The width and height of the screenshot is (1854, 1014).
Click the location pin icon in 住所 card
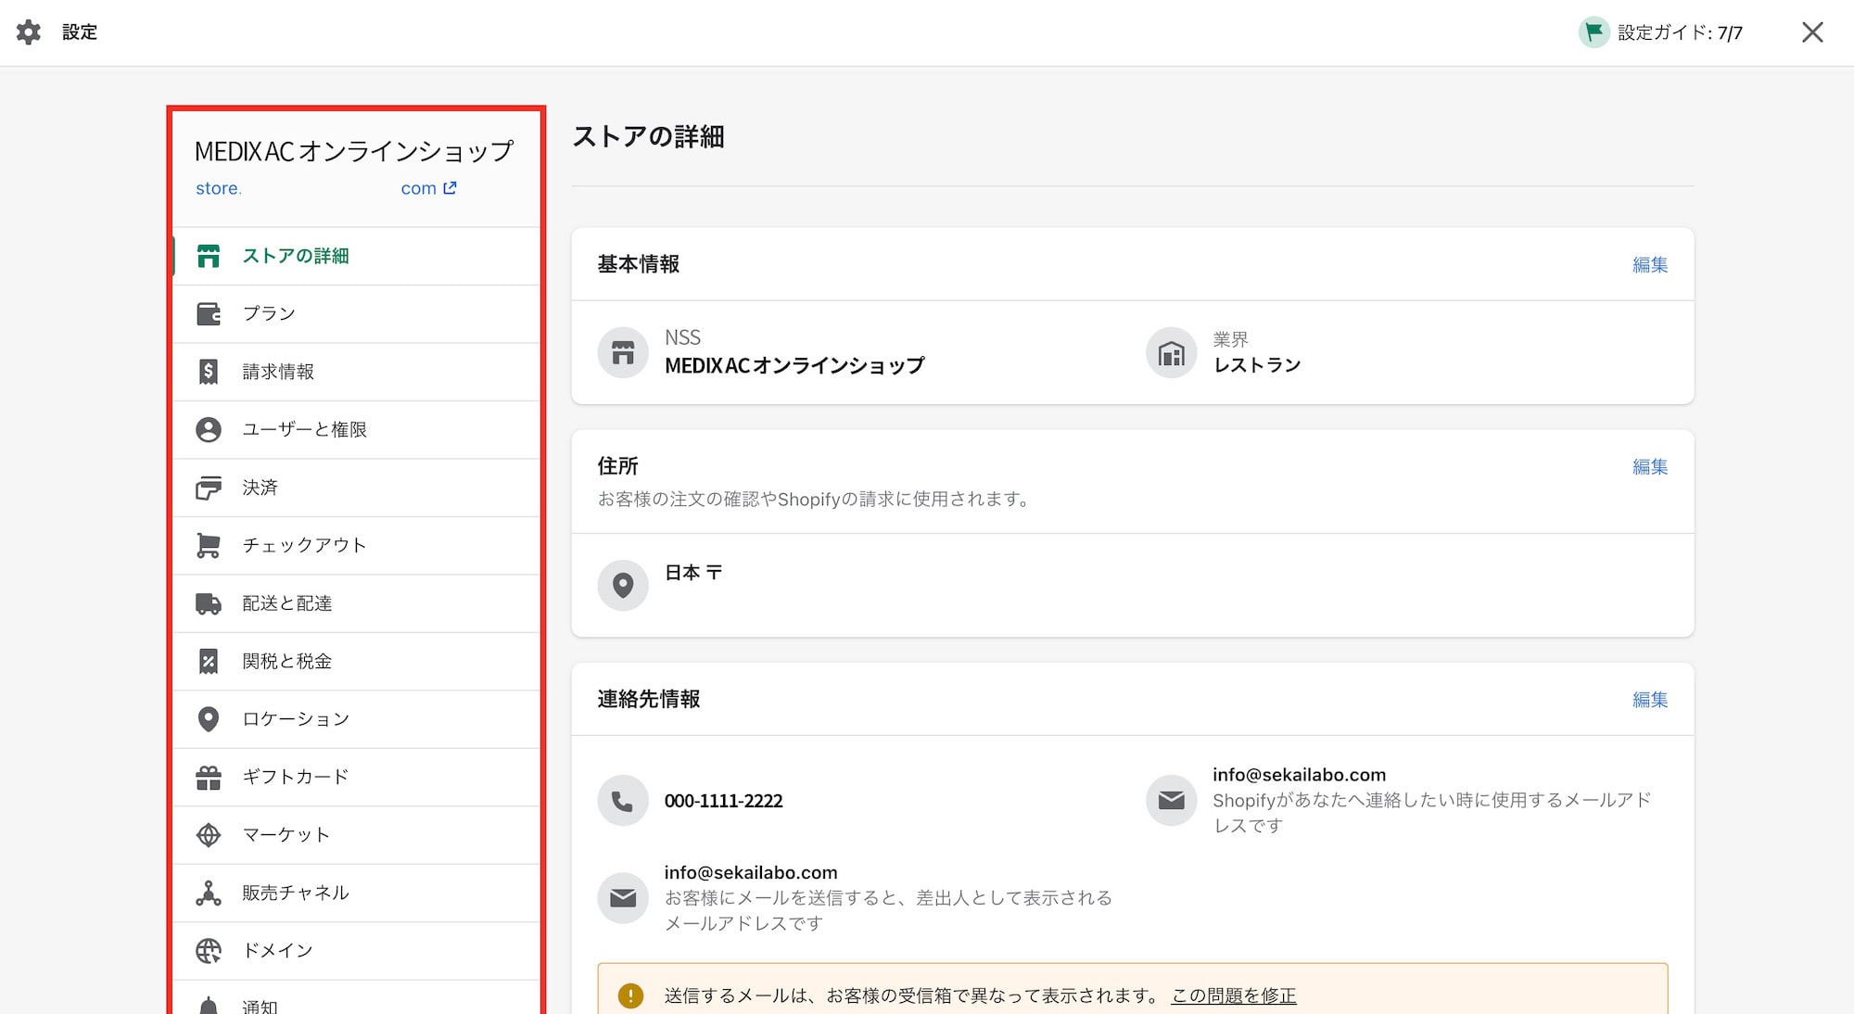click(x=623, y=585)
